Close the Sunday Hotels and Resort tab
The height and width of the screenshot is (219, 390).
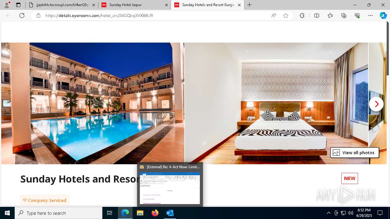coord(239,5)
